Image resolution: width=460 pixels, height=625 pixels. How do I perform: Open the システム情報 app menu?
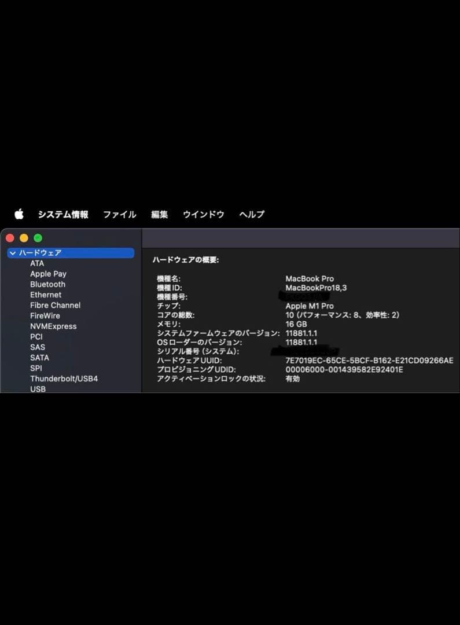click(63, 215)
